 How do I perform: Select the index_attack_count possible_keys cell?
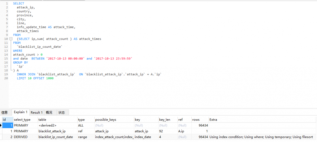[x=114, y=137]
